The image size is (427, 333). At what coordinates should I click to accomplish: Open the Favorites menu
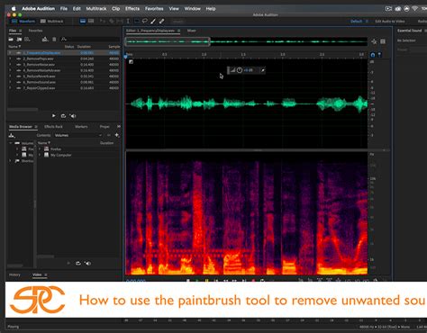154,8
